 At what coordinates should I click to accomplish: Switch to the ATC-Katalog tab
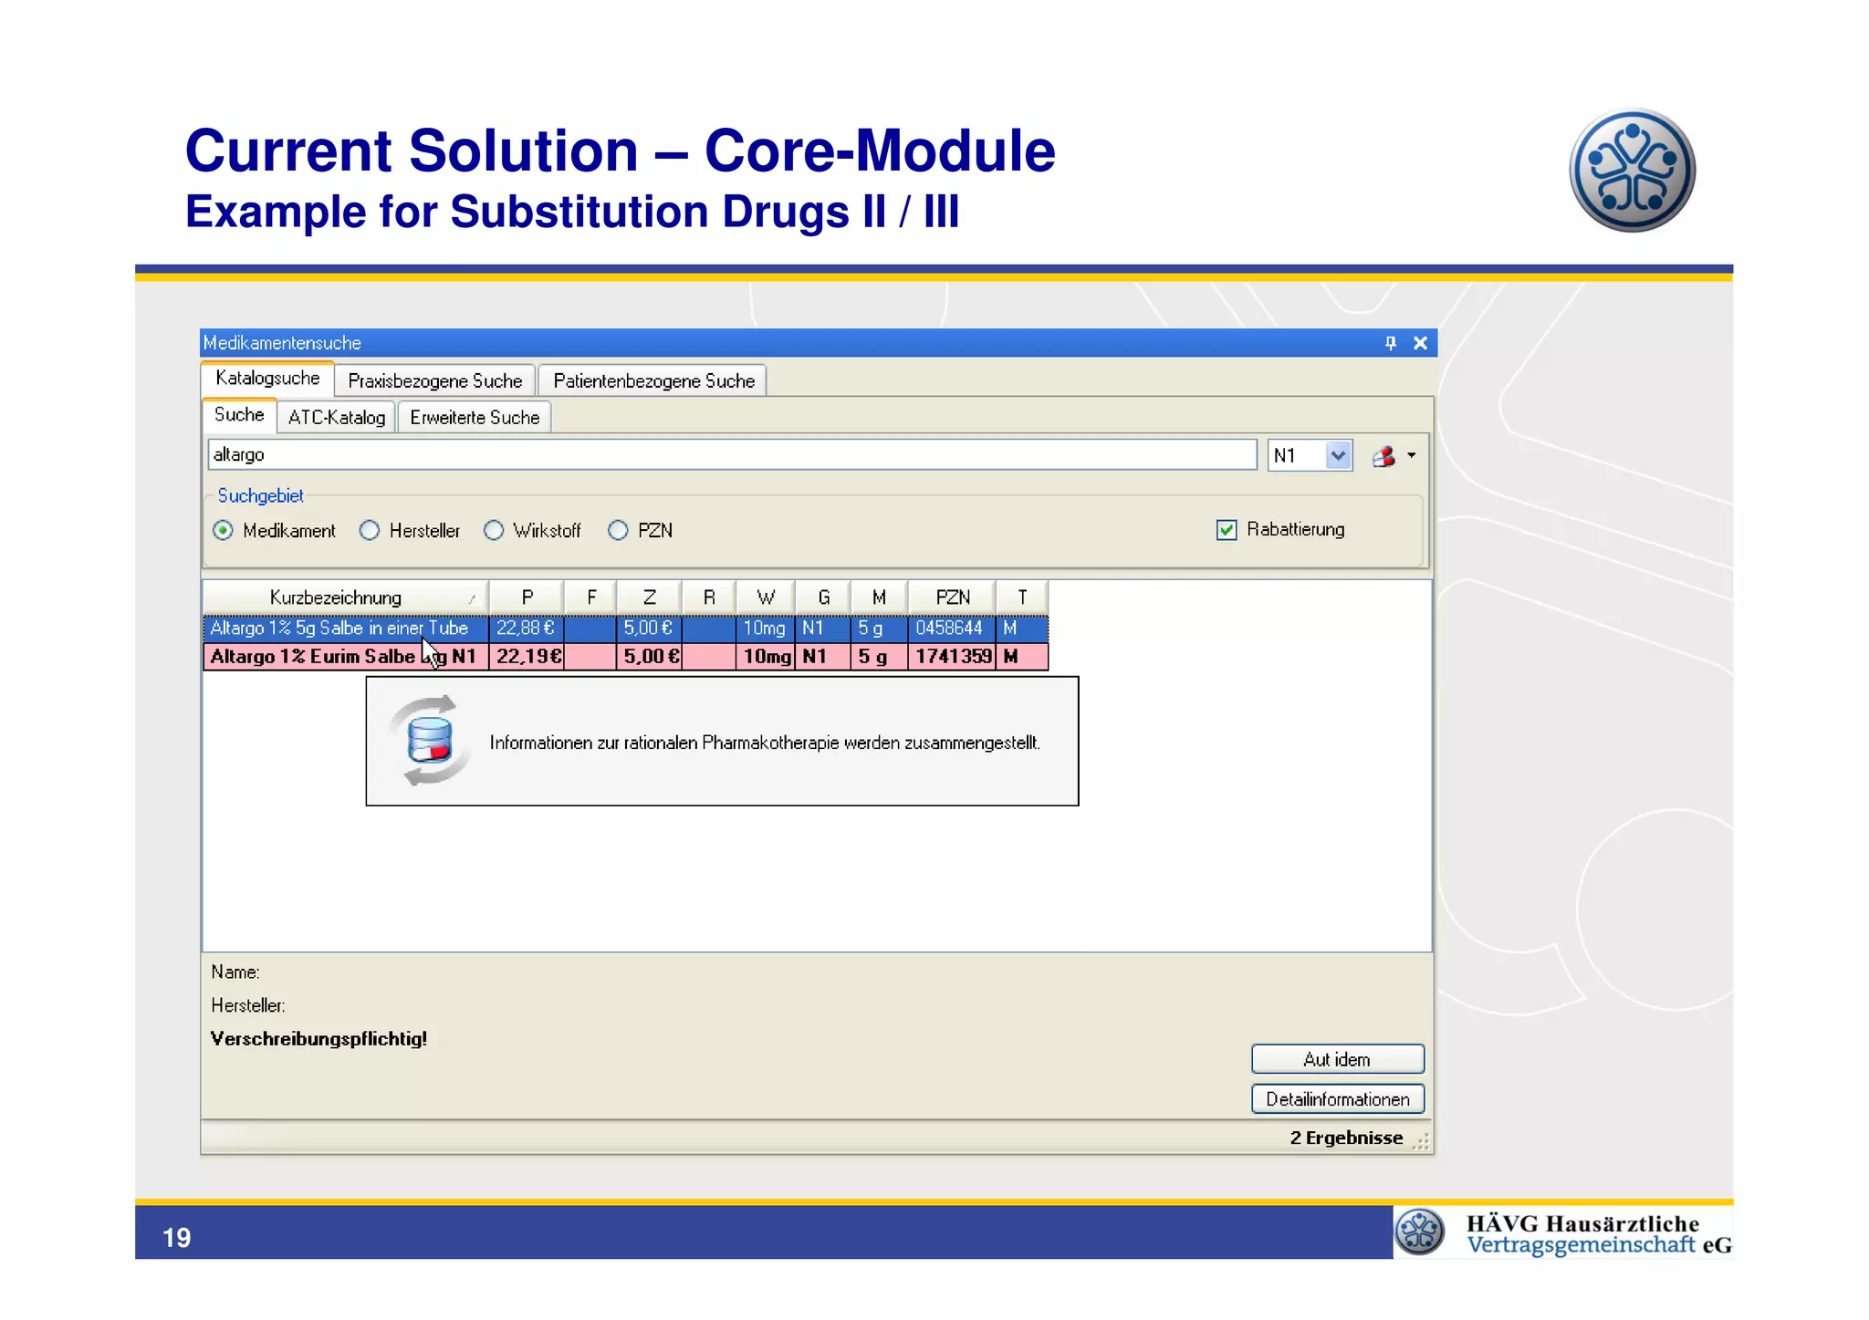(337, 418)
